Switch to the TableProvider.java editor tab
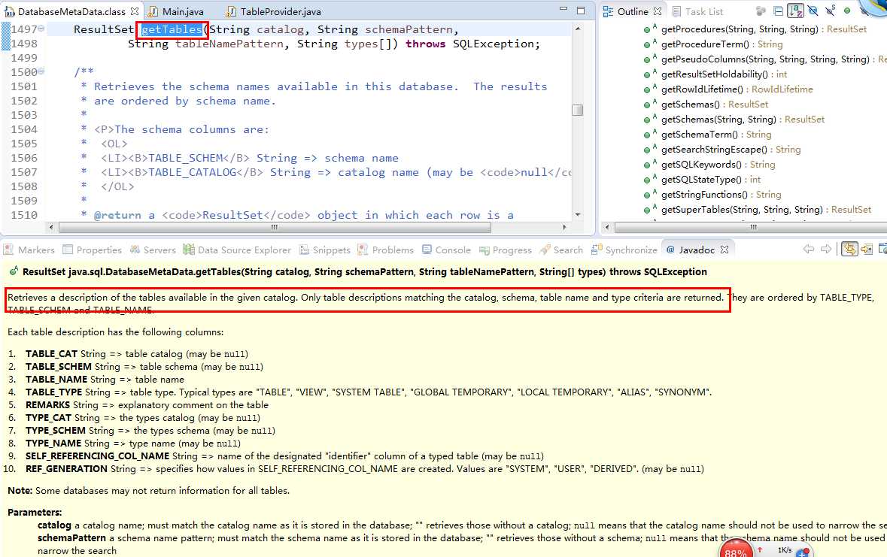The height and width of the screenshot is (557, 887). pyautogui.click(x=273, y=11)
